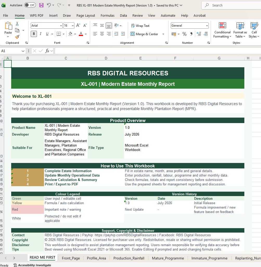261x267 pixels.
Task: Open Conditional Formatting menu
Action: coord(222,30)
